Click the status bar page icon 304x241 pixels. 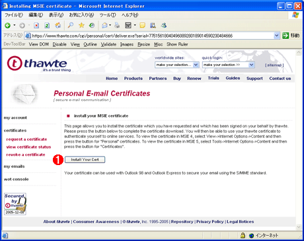click(x=5, y=236)
